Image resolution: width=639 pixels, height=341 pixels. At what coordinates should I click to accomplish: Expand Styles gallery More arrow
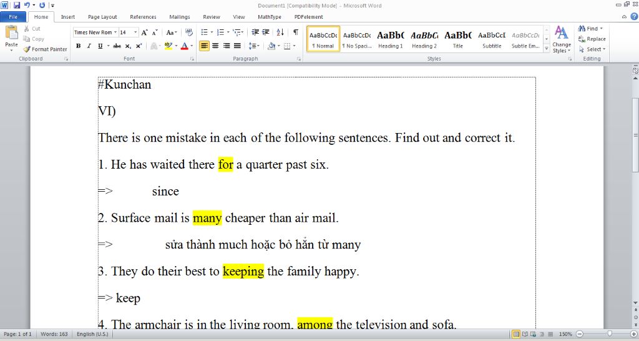tap(547, 48)
